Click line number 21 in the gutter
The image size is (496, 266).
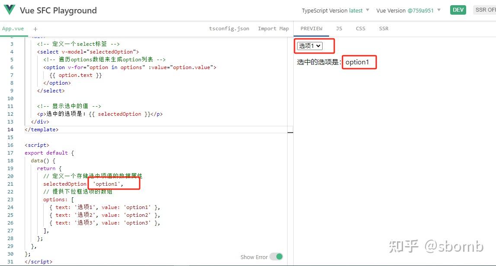(10, 184)
